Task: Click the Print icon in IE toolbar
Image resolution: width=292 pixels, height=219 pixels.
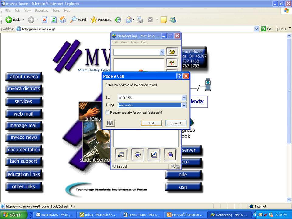Action: pos(140,19)
